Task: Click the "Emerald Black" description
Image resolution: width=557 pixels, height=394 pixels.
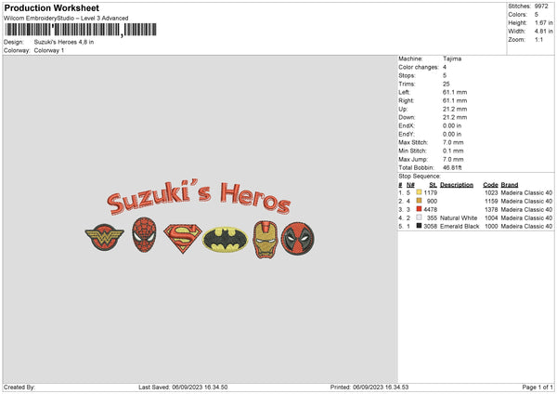Action: coord(460,226)
